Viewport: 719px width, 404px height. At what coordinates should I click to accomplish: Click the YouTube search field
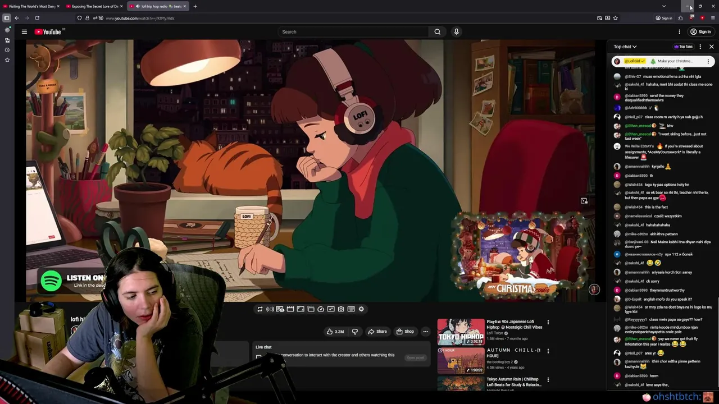(354, 32)
